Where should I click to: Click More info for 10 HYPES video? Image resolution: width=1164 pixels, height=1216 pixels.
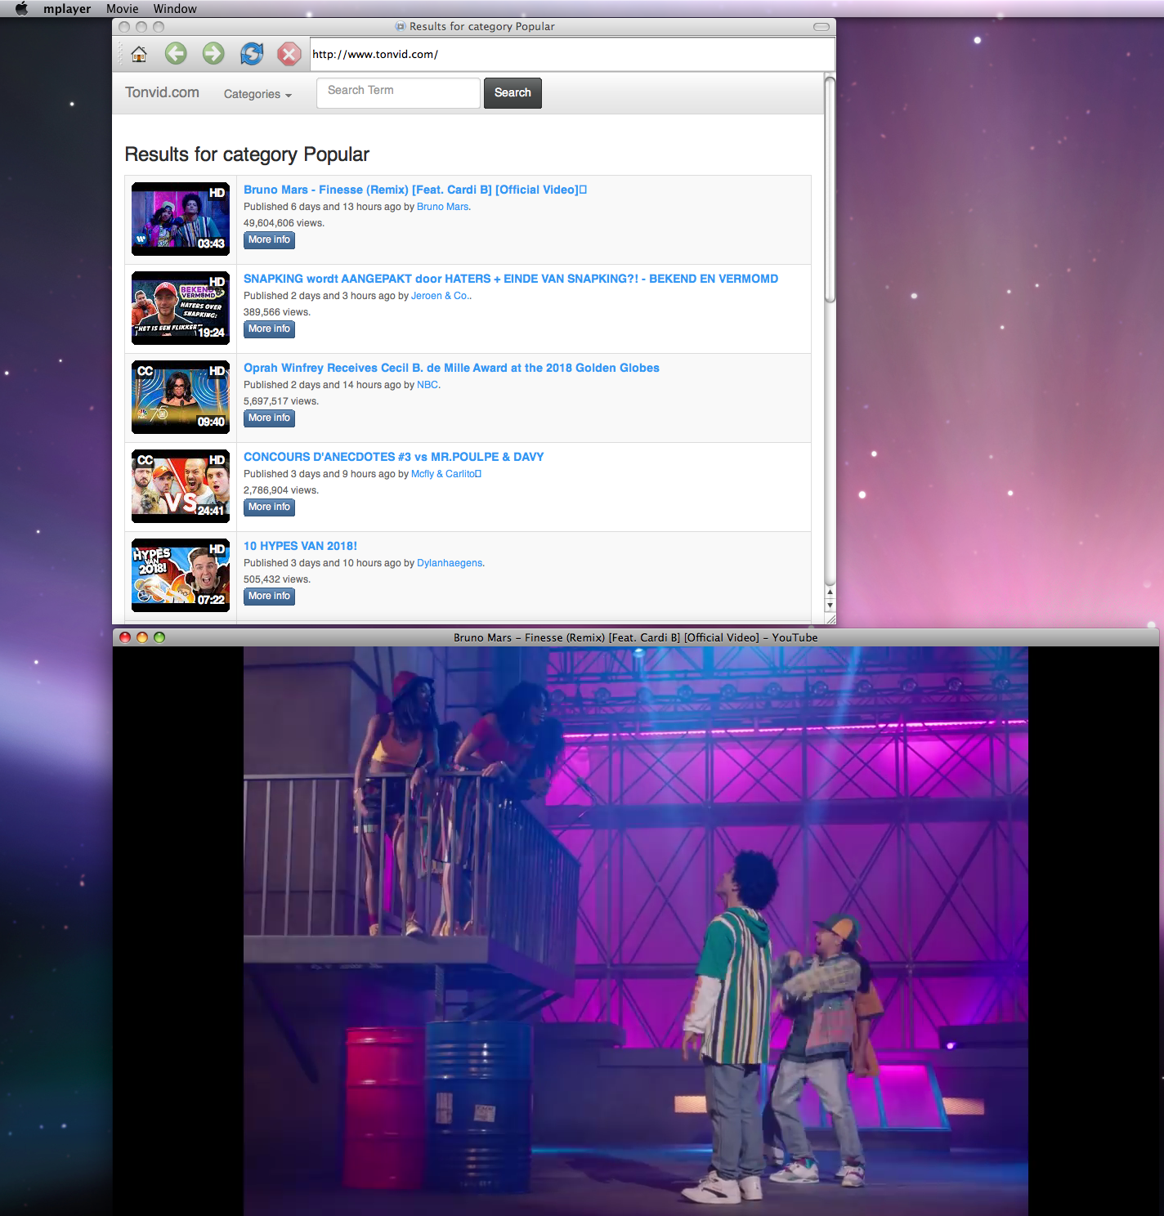(269, 597)
